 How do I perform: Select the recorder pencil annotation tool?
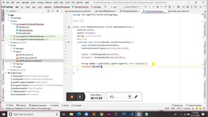[x=136, y=97]
